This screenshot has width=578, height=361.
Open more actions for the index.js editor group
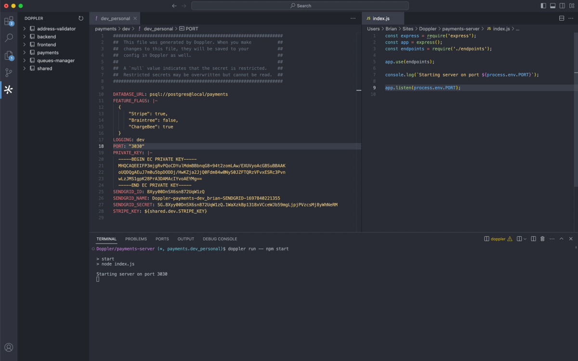(x=571, y=18)
